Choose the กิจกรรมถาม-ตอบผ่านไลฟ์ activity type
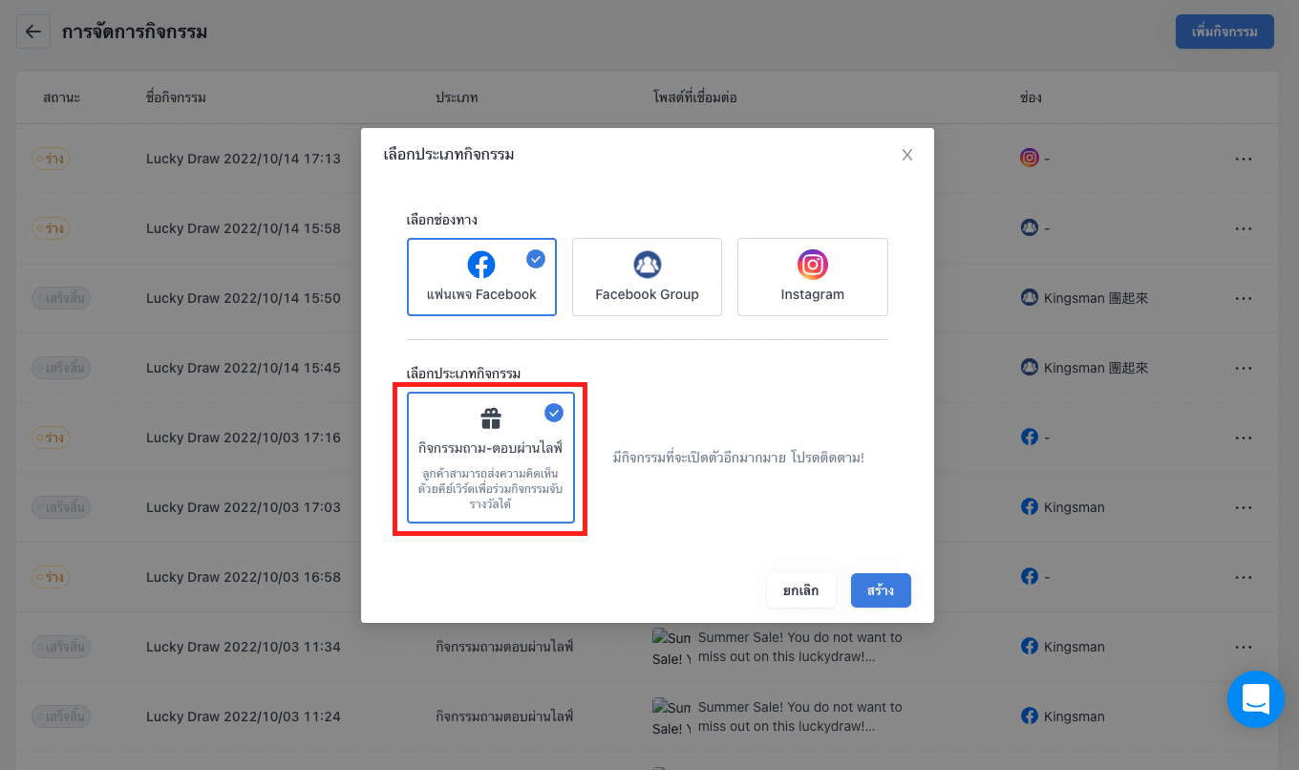 (491, 458)
